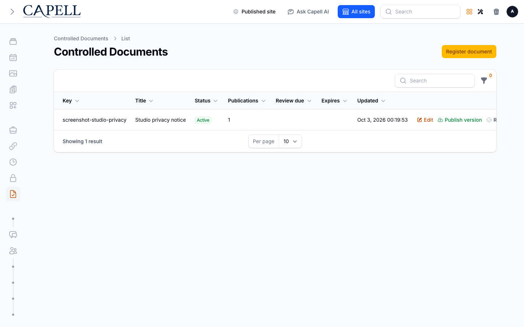The width and height of the screenshot is (524, 327).
Task: Click the orange grid icon in header
Action: [x=469, y=12]
